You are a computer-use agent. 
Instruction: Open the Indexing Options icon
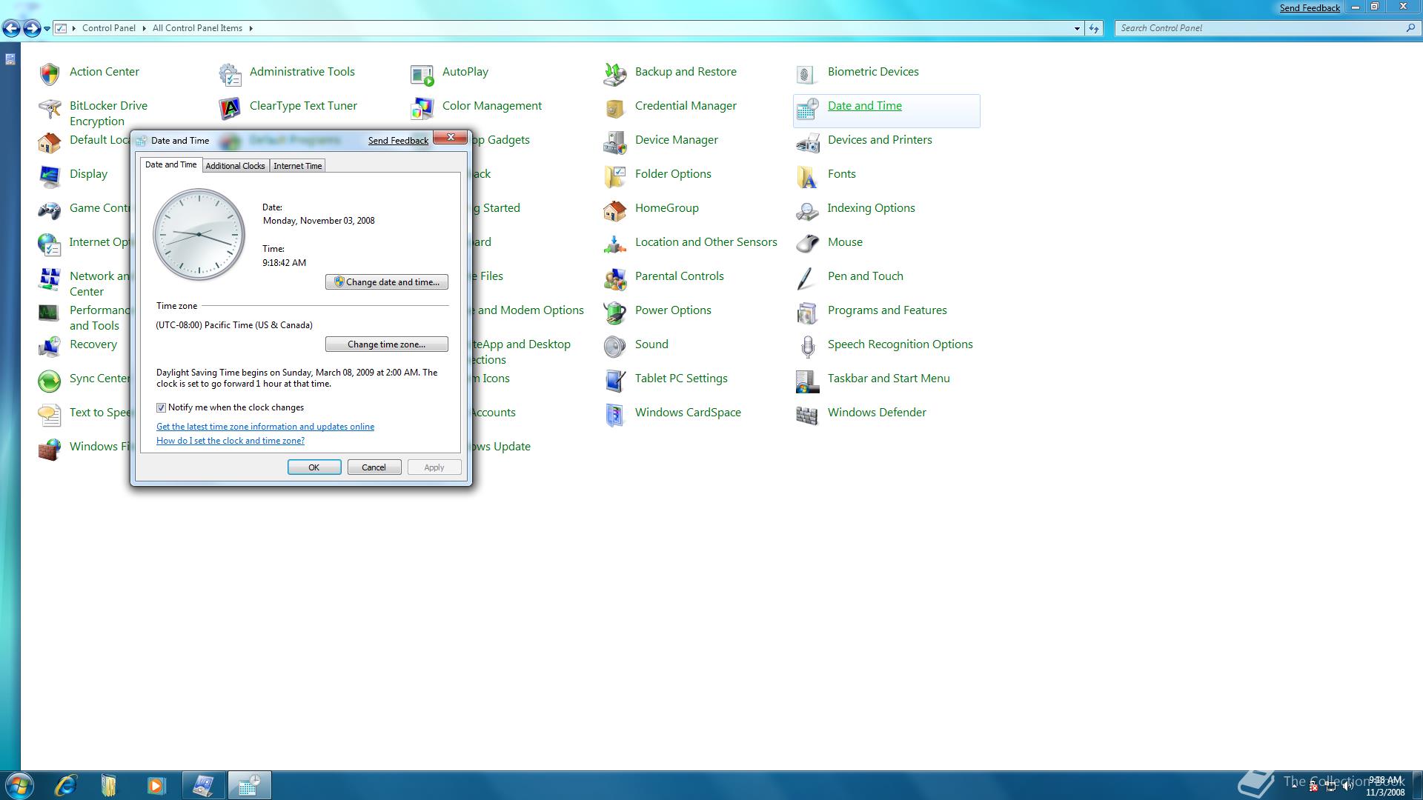click(808, 210)
